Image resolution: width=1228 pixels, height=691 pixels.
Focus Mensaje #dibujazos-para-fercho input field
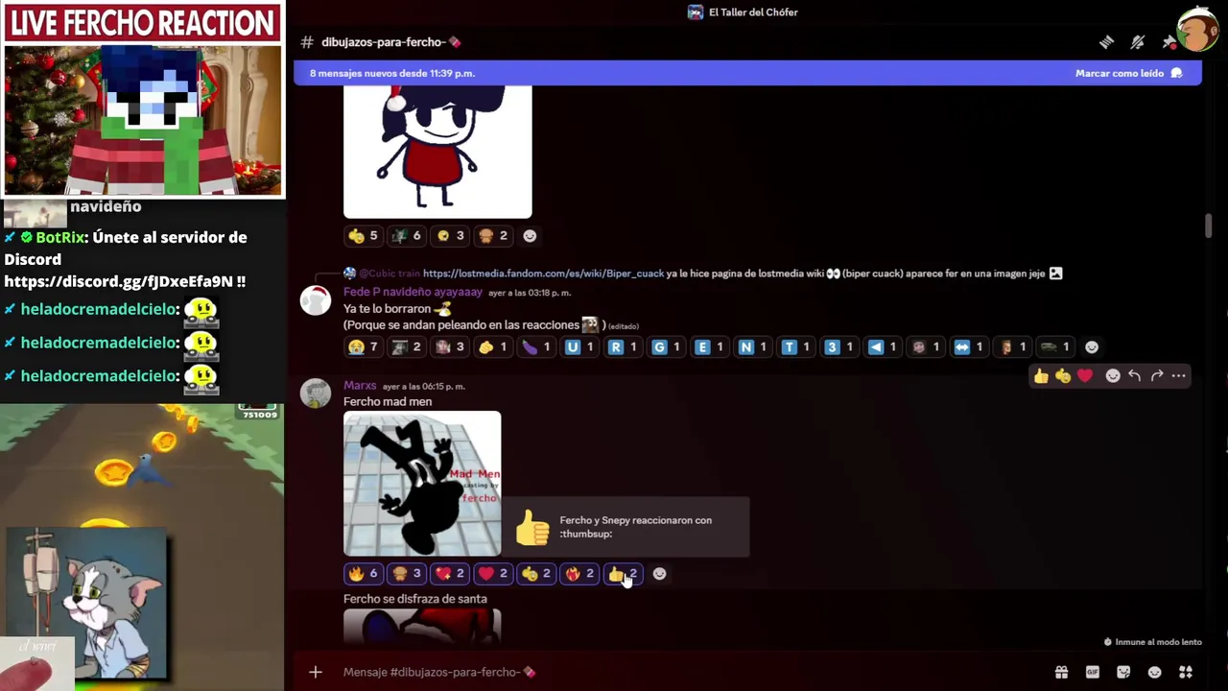[x=691, y=672]
